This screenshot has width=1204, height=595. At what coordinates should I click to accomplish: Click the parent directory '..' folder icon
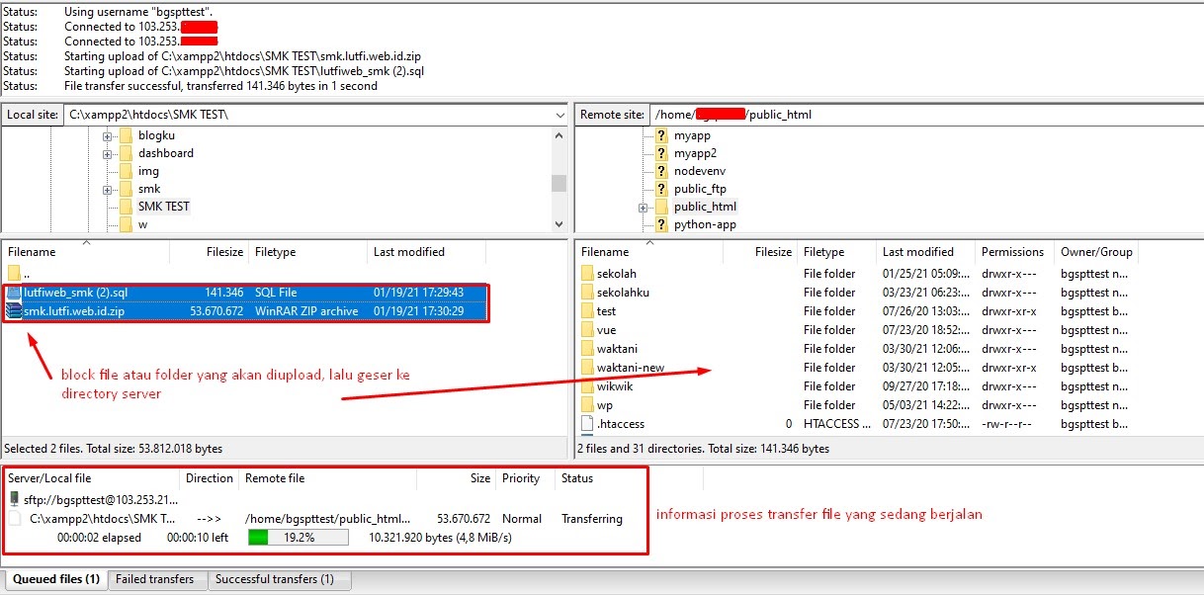(x=14, y=274)
